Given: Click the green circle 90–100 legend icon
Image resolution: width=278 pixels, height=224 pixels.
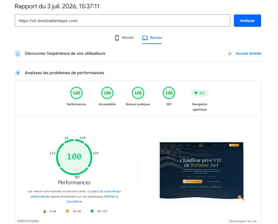Looking at the screenshot, I should [92, 211].
